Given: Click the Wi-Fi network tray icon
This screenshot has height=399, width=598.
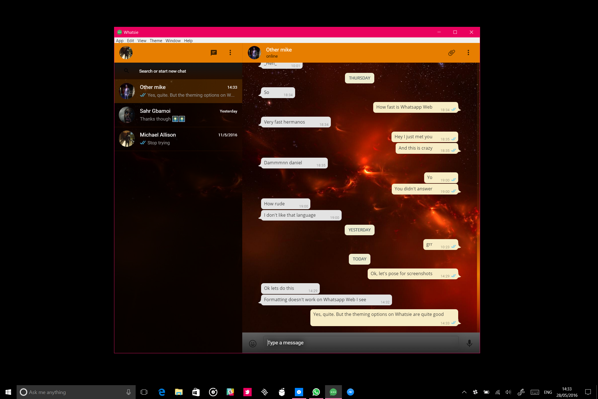Looking at the screenshot, I should tap(498, 392).
